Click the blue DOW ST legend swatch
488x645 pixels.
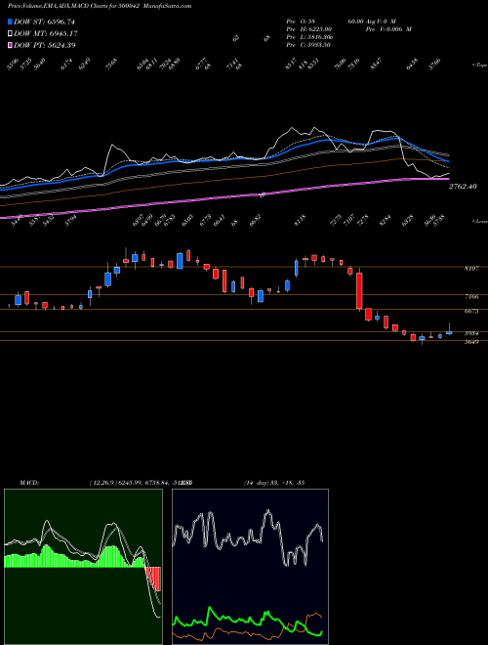click(11, 21)
